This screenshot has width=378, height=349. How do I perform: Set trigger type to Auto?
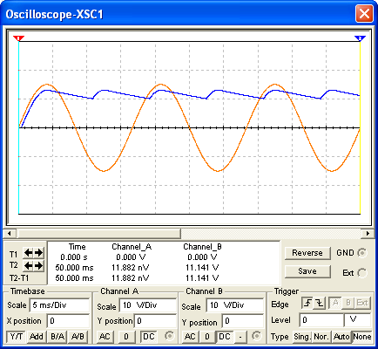pyautogui.click(x=341, y=337)
